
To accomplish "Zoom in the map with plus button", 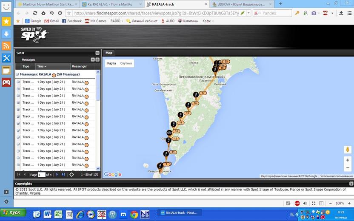I will coord(348,160).
